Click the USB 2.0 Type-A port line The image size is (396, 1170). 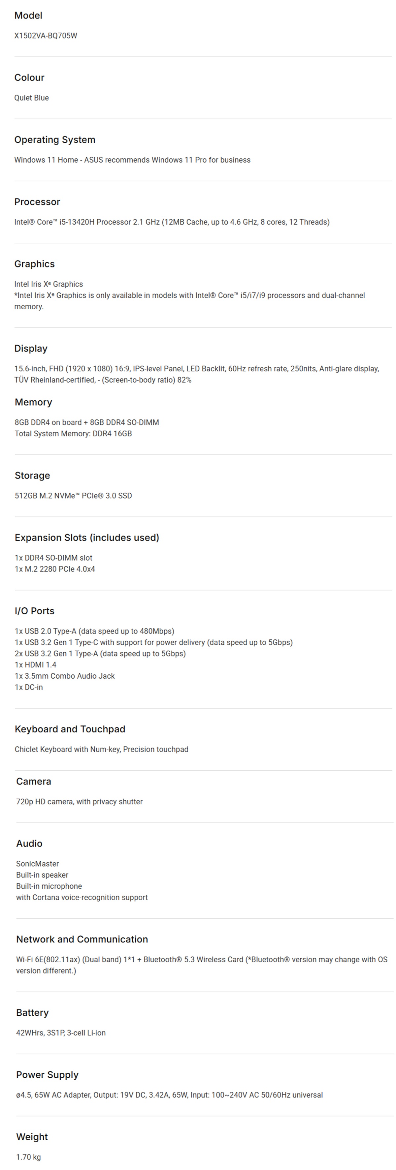tap(95, 631)
